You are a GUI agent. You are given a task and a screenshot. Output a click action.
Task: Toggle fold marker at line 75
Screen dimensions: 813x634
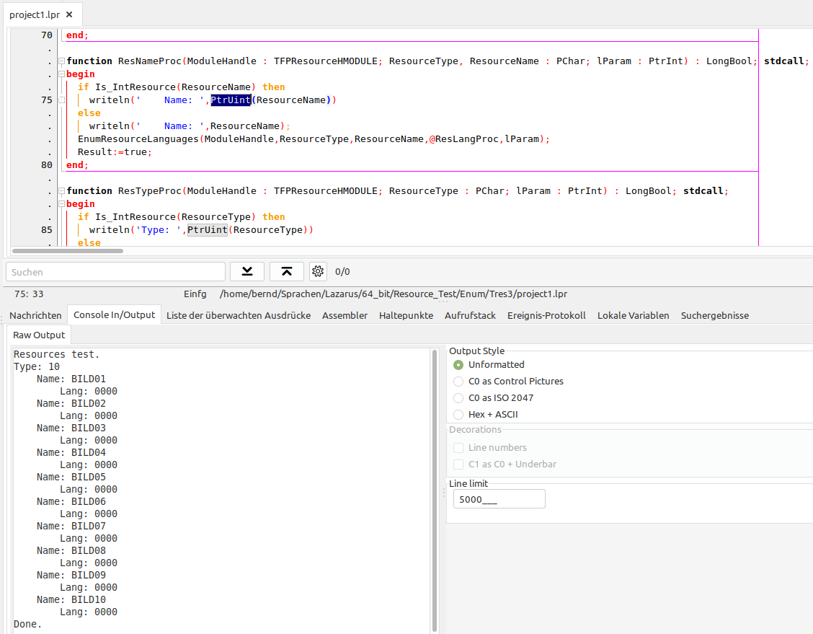coord(61,100)
